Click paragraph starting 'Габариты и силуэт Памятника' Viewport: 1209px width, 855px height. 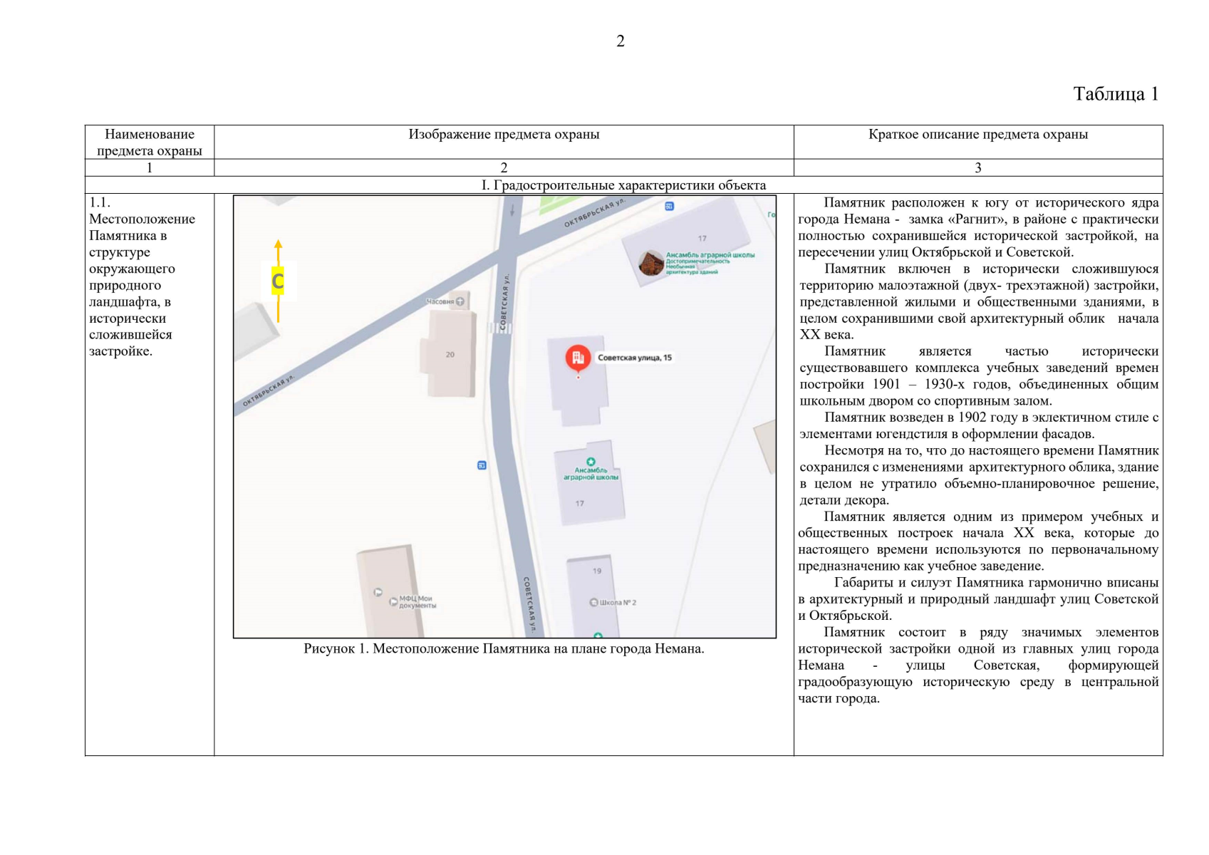click(x=978, y=598)
